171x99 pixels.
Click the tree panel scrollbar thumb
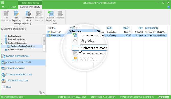(x=44, y=41)
